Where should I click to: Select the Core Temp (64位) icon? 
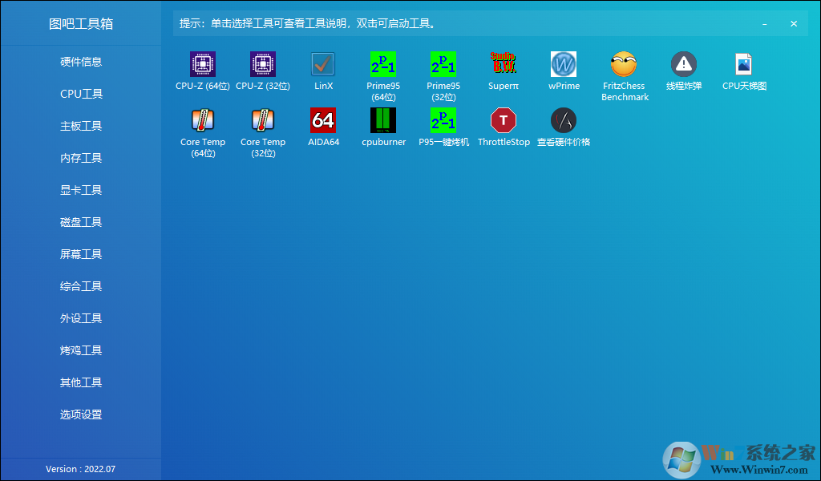(x=203, y=120)
